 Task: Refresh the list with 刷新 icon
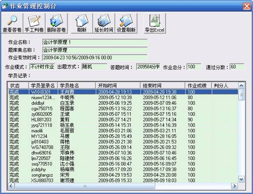(x=82, y=23)
